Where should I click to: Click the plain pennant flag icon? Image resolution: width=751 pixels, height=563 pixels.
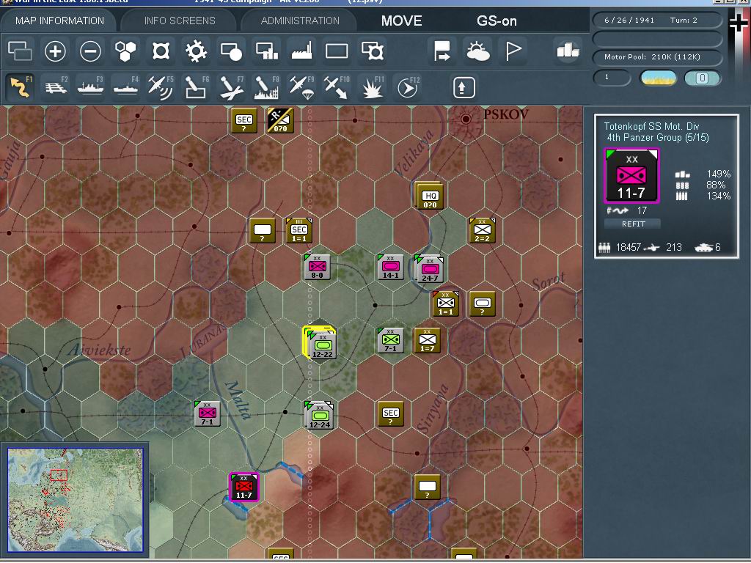coord(513,51)
